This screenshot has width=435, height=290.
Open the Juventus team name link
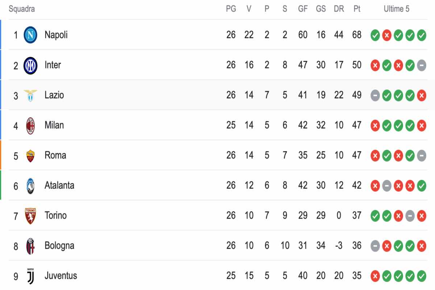(x=61, y=276)
